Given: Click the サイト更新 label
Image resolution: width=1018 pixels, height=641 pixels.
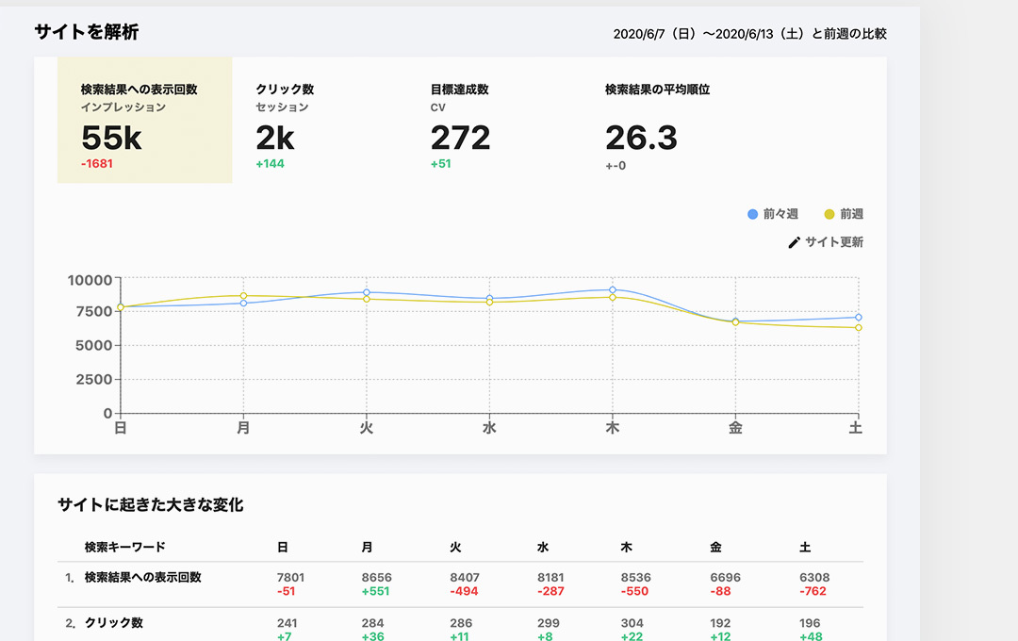Looking at the screenshot, I should pos(833,242).
